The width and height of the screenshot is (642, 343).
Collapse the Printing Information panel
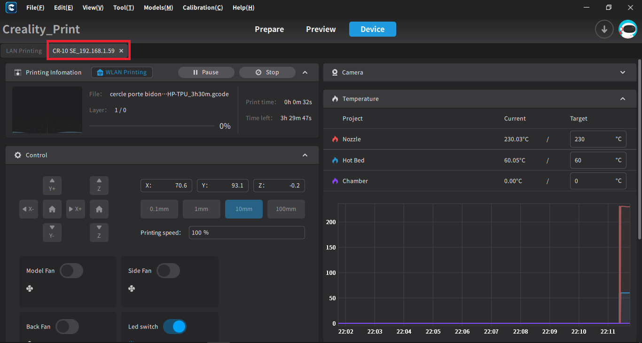click(305, 72)
